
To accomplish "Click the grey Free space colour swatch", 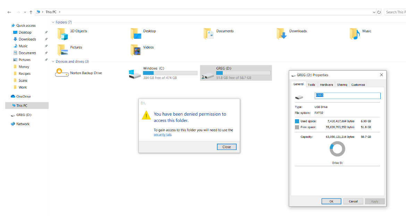I will pyautogui.click(x=297, y=127).
